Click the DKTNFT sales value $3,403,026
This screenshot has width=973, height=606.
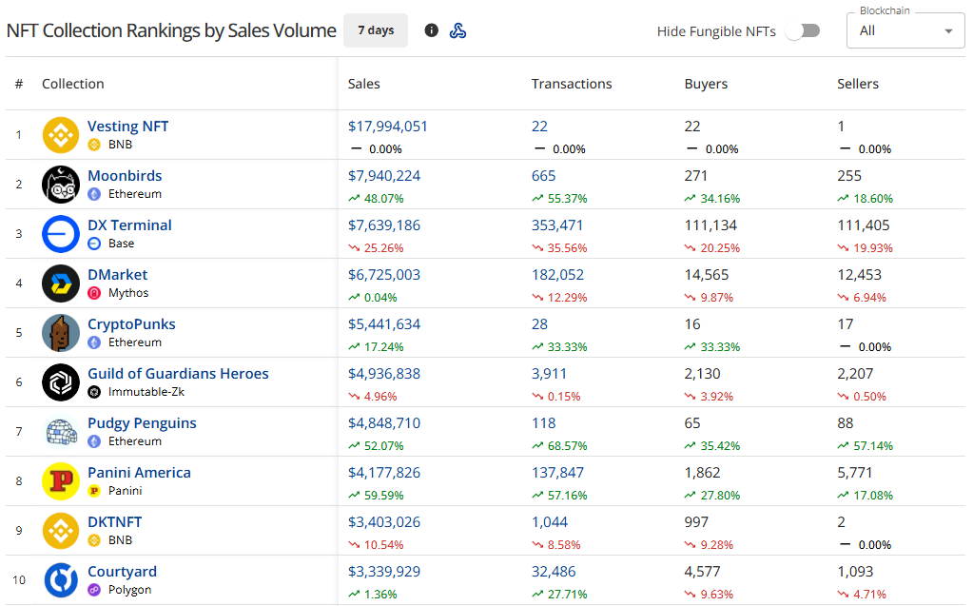(x=384, y=522)
